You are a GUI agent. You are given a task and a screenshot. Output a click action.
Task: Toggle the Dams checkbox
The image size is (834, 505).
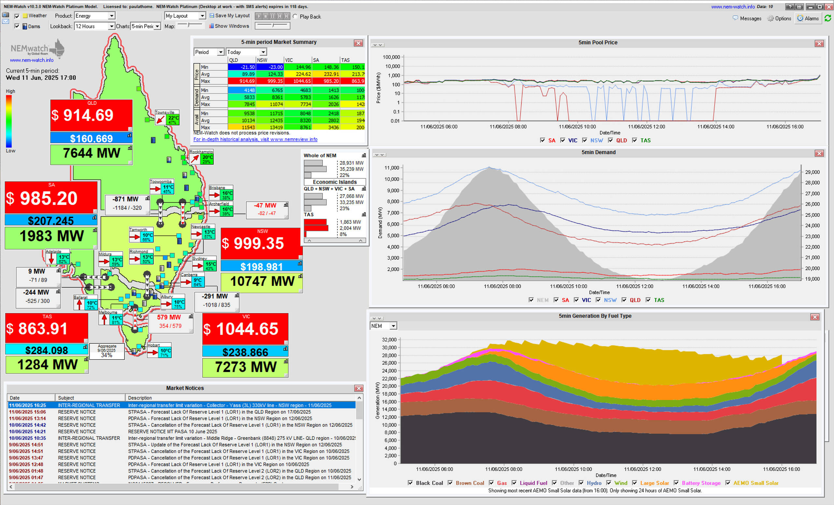click(x=17, y=26)
